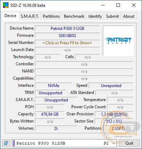The image size is (142, 149).
Task: Click the Controller n/a field
Action: (84, 64)
